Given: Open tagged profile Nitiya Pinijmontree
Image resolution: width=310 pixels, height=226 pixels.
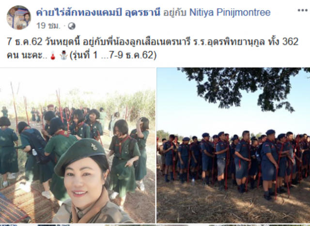Looking at the screenshot, I should (230, 12).
